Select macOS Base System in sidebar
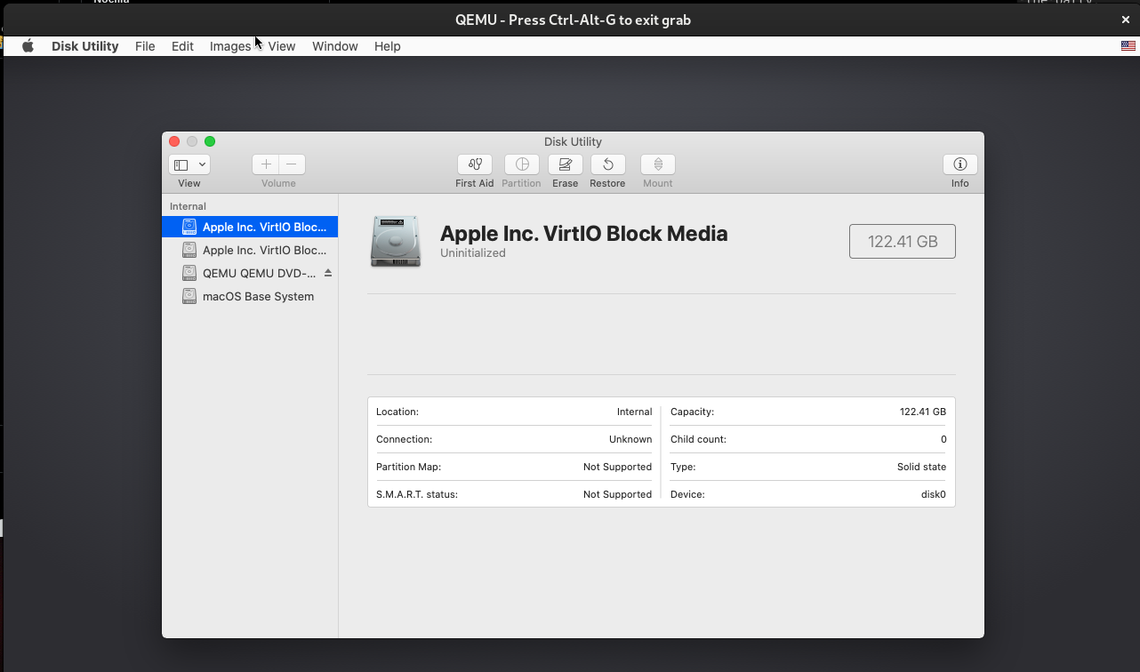 (250, 296)
